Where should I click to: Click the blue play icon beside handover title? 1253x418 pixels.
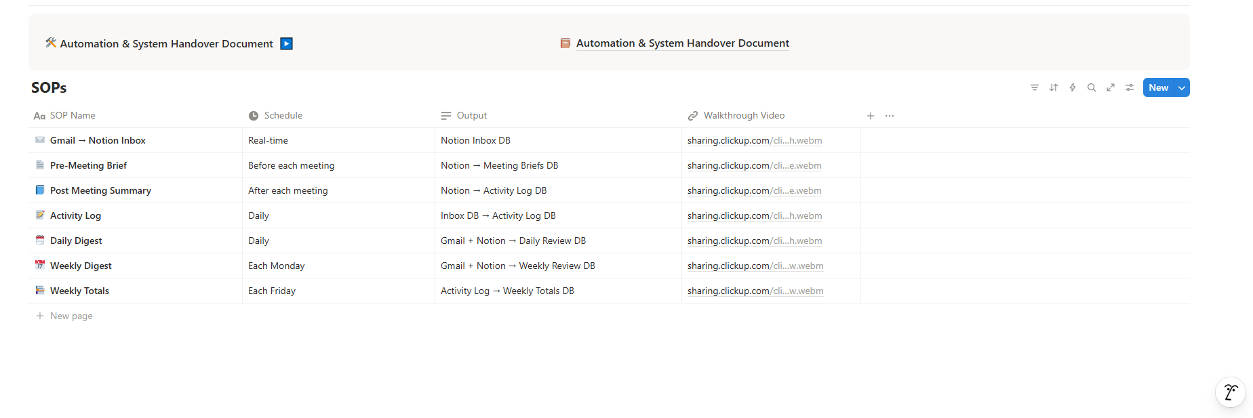[287, 43]
